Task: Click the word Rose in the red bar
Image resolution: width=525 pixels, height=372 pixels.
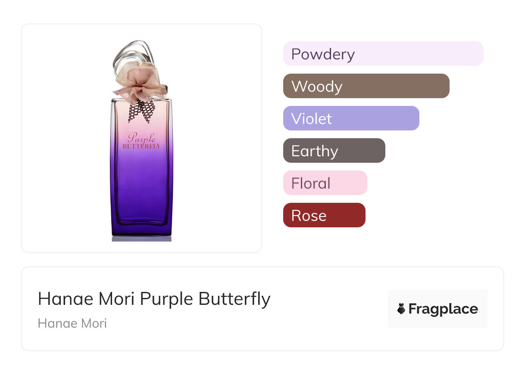Action: 309,216
